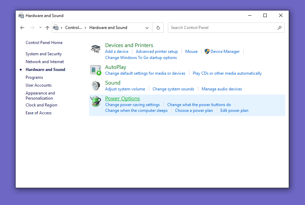This screenshot has height=205, width=305.
Task: Click Play CDs or other media automatically
Action: (227, 73)
